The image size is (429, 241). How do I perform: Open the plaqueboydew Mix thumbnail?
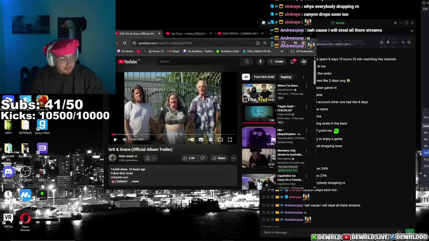(x=258, y=137)
